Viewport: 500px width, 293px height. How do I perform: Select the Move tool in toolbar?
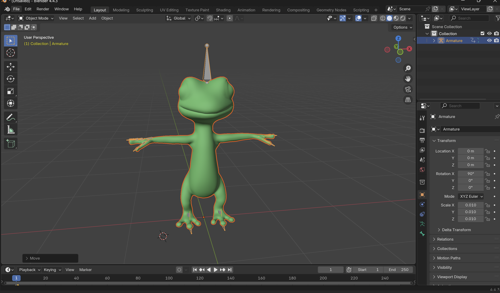(11, 67)
